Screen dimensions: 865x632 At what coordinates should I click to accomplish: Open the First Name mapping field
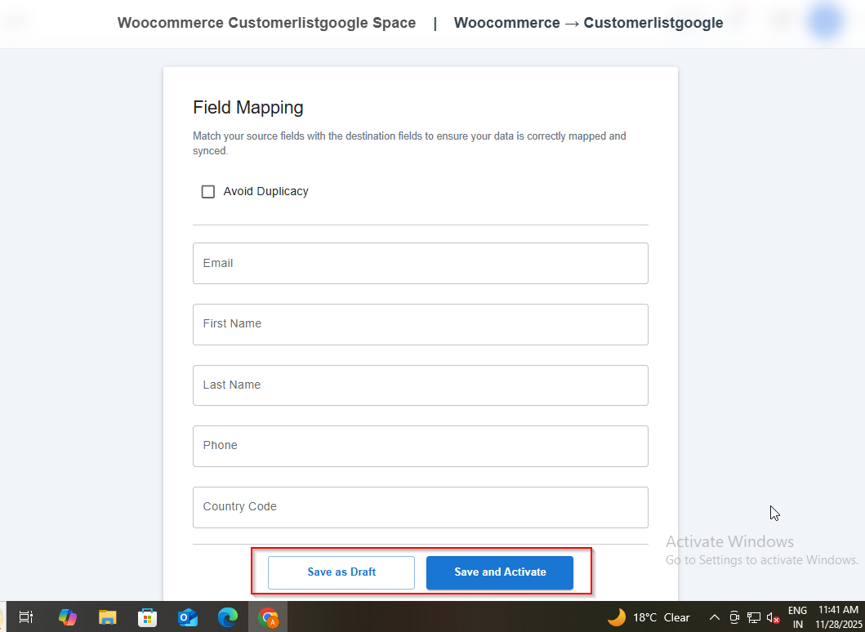[420, 324]
